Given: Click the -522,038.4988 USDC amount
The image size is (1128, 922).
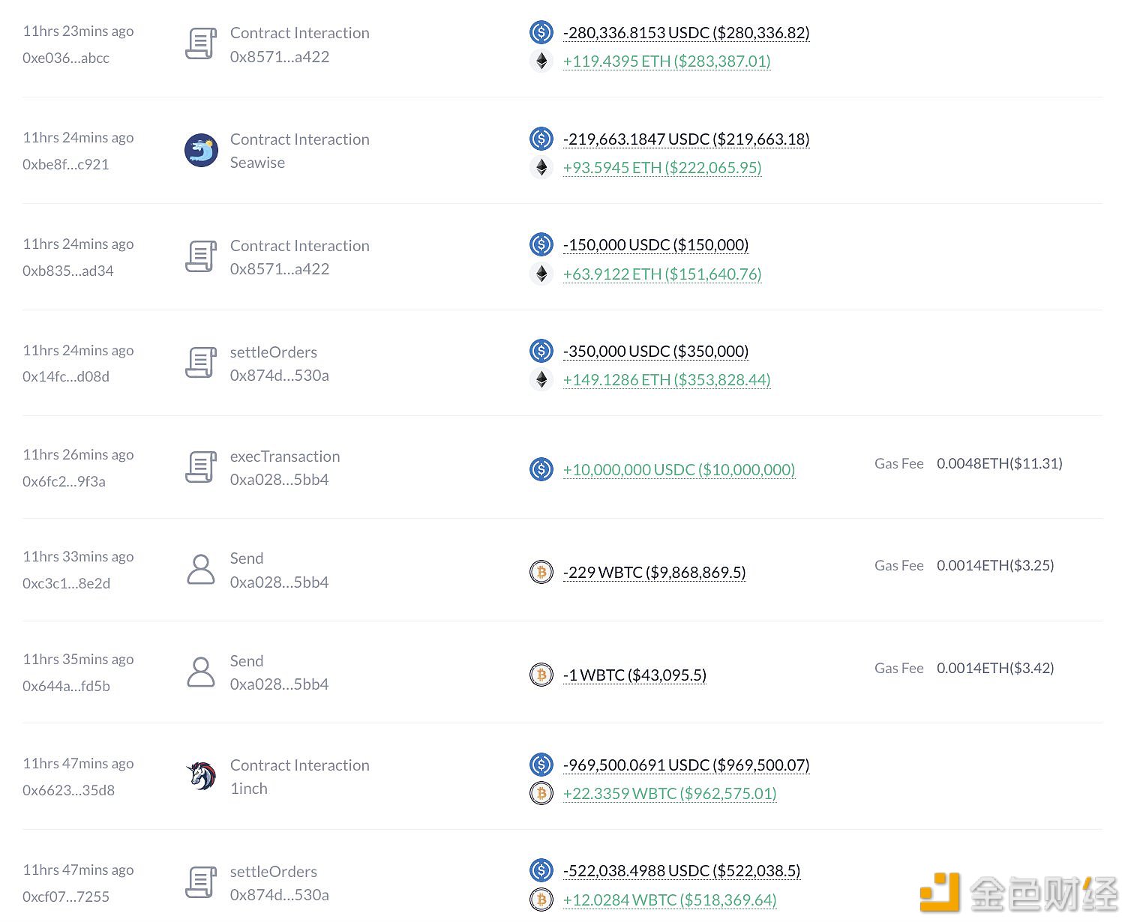Looking at the screenshot, I should tap(682, 871).
